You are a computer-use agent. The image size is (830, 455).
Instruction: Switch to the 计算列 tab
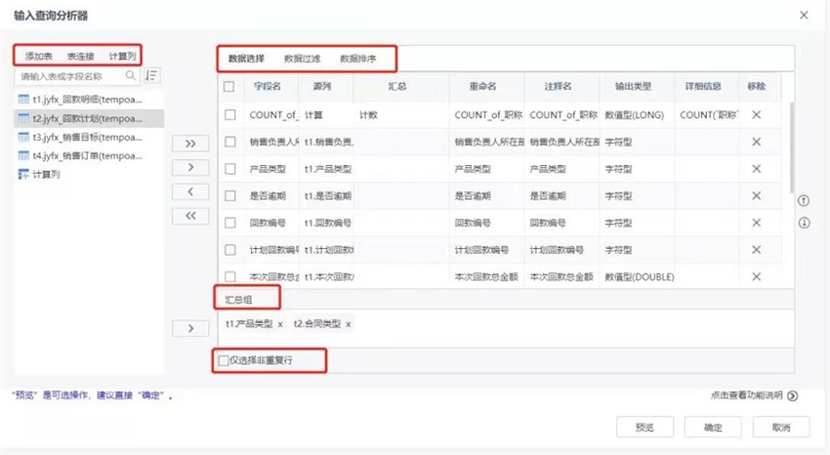[x=122, y=56]
